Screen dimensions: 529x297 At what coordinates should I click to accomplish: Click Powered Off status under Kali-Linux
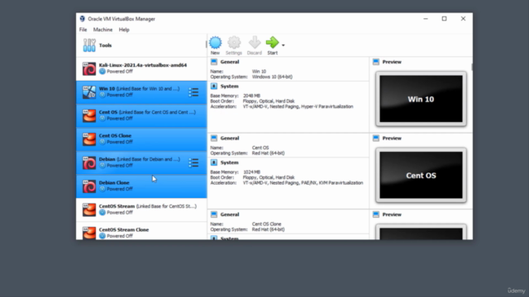click(x=120, y=72)
